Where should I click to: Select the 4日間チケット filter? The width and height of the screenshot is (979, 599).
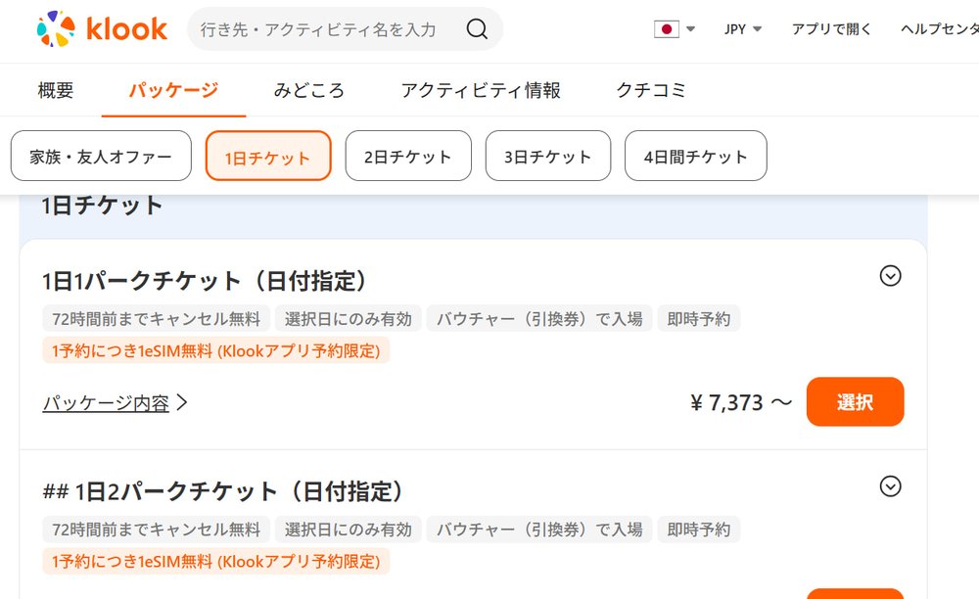click(x=695, y=155)
